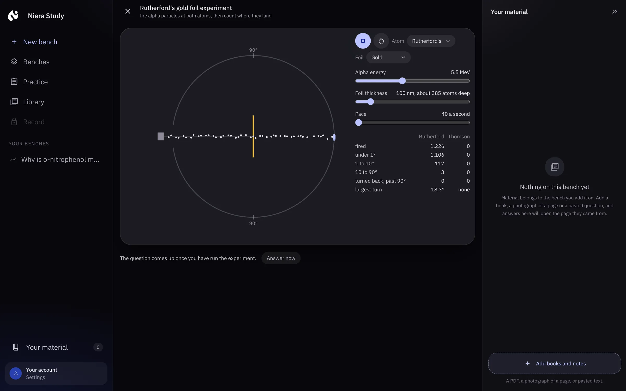This screenshot has width=626, height=391.
Task: Click the 10 to 90° row label
Action: coord(366,172)
